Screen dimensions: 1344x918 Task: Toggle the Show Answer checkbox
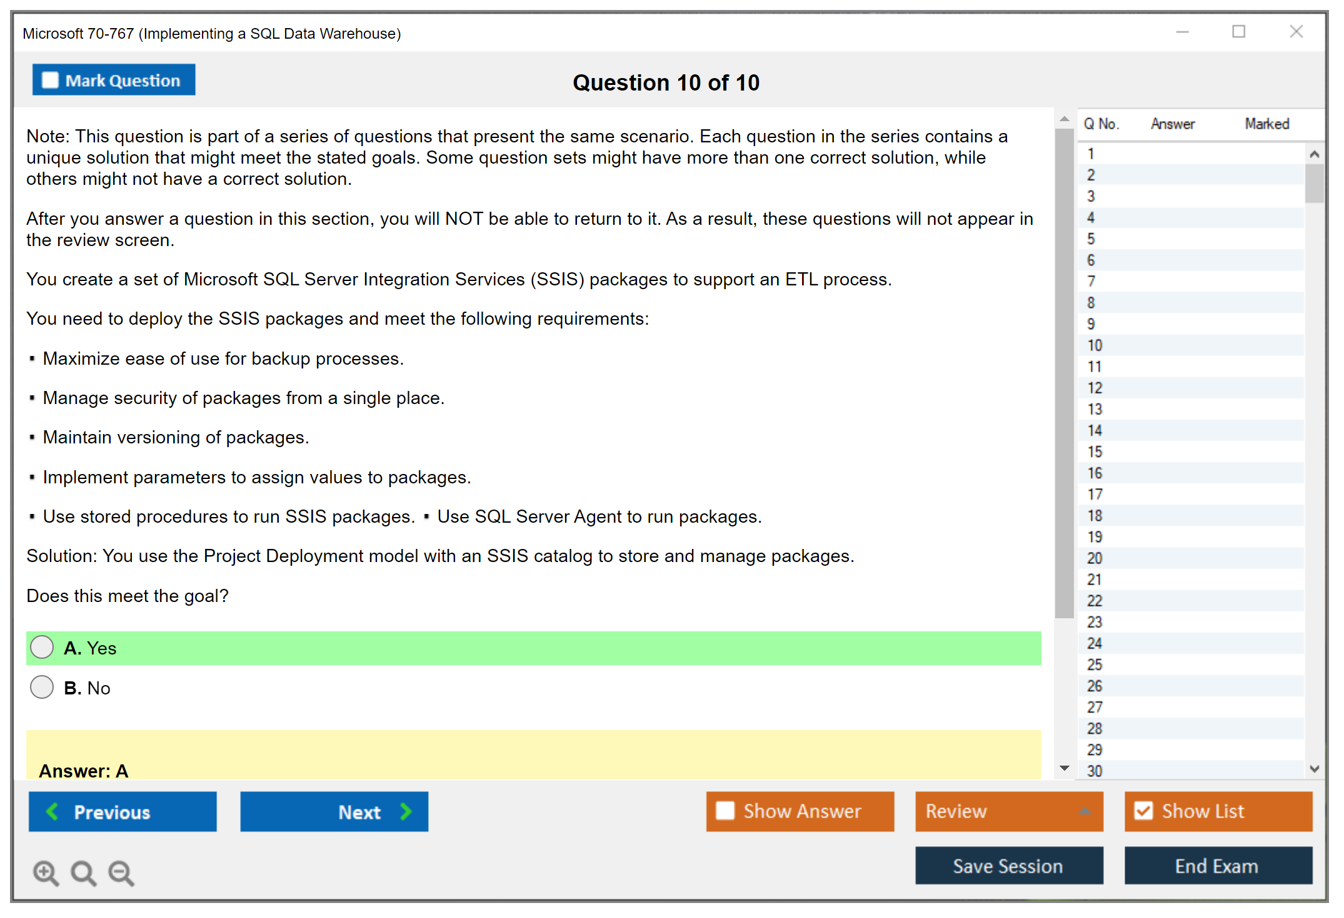click(x=725, y=811)
